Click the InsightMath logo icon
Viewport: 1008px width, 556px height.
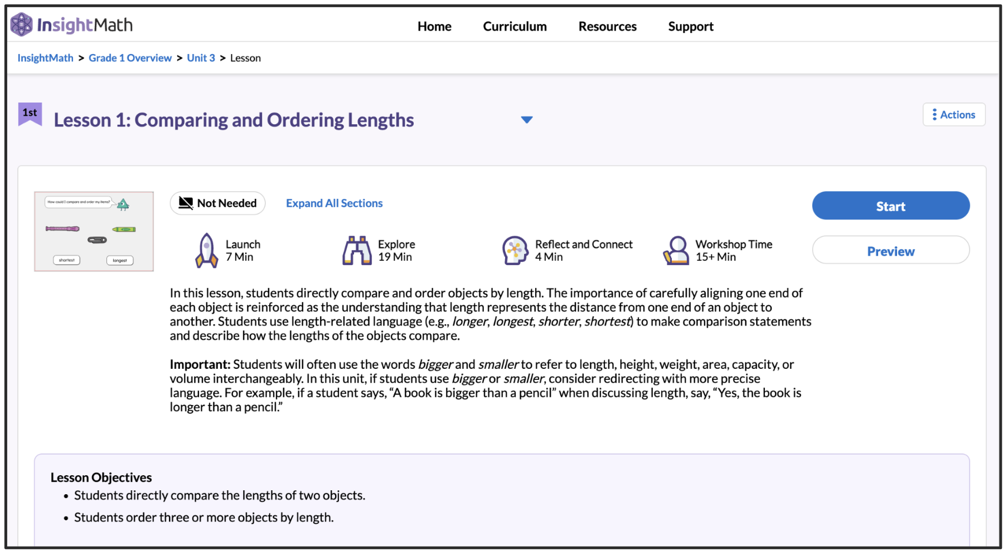coord(22,25)
